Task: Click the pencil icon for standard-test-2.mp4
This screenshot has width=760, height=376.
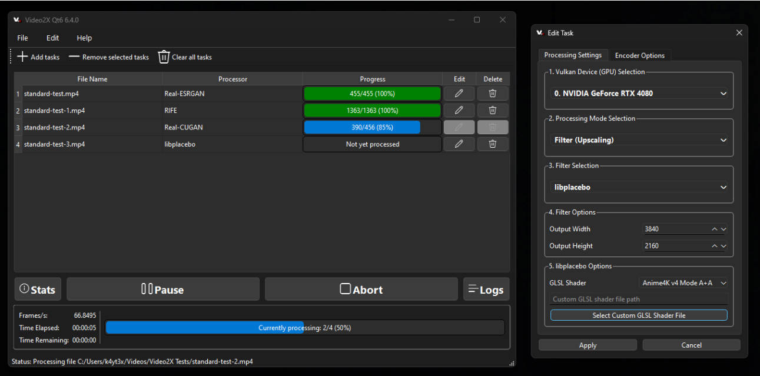Action: pyautogui.click(x=459, y=127)
